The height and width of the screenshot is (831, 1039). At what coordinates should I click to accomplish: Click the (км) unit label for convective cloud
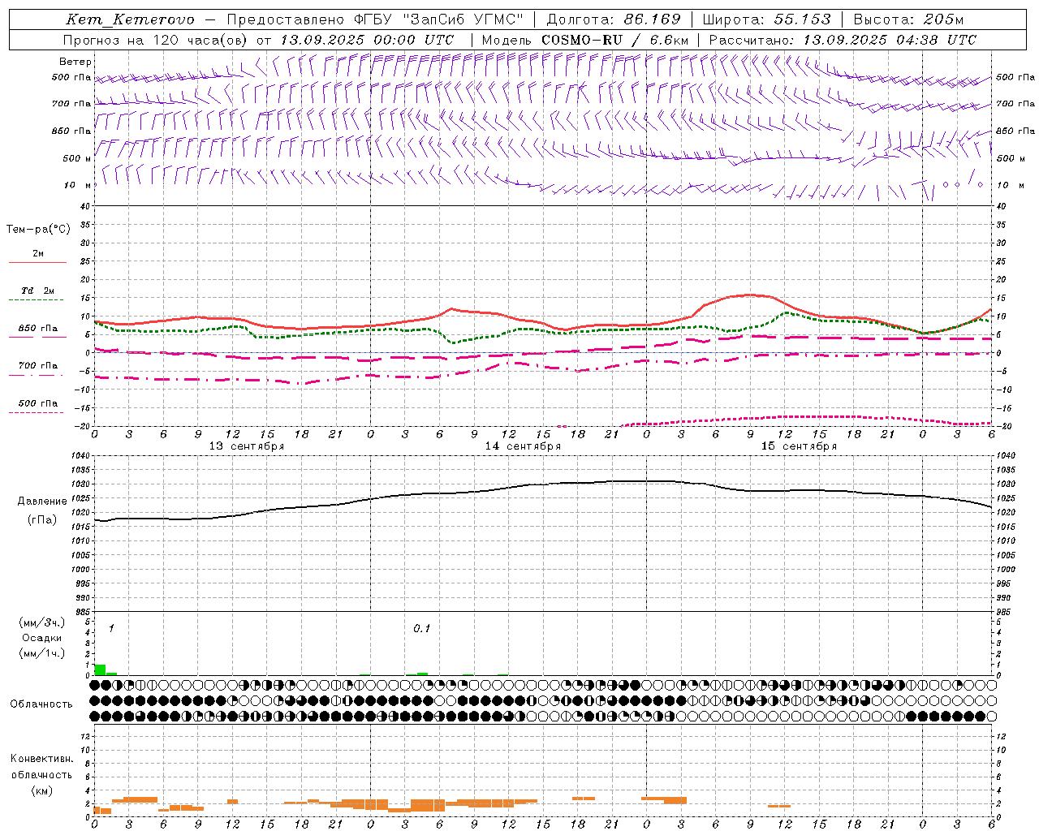click(x=41, y=790)
